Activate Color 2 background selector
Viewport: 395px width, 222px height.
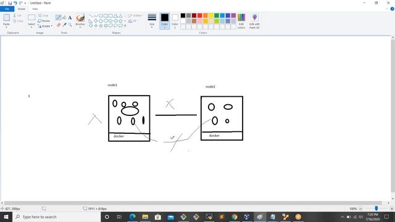click(175, 21)
